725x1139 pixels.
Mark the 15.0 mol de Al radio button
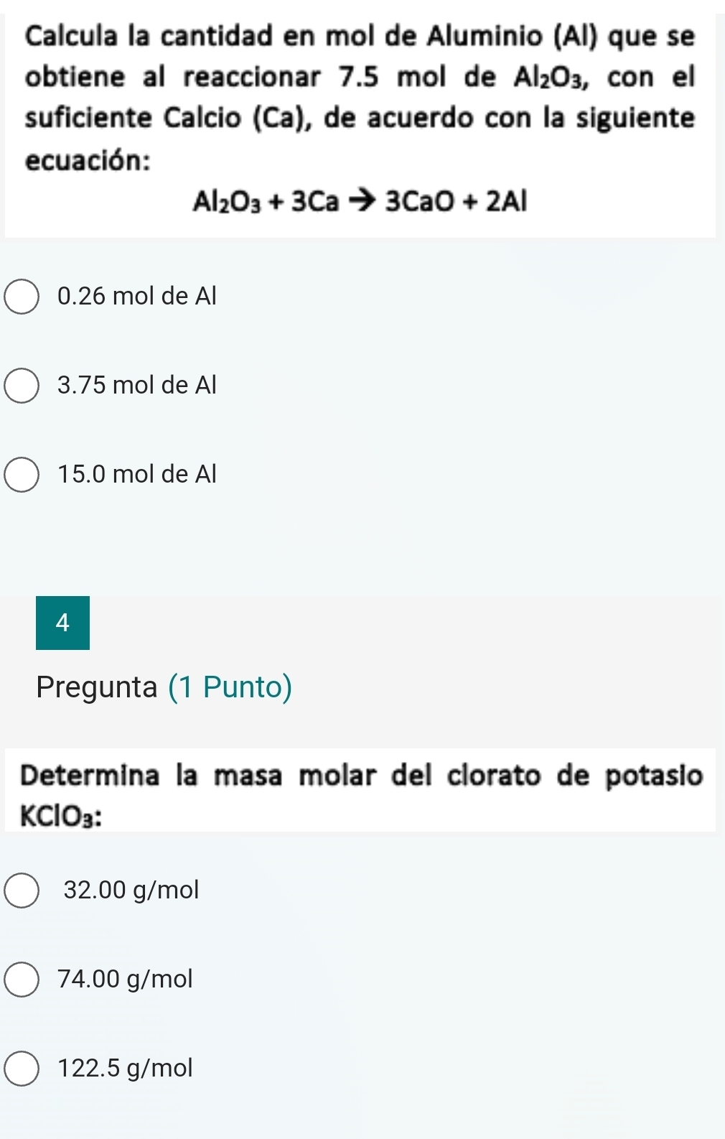coord(22,475)
